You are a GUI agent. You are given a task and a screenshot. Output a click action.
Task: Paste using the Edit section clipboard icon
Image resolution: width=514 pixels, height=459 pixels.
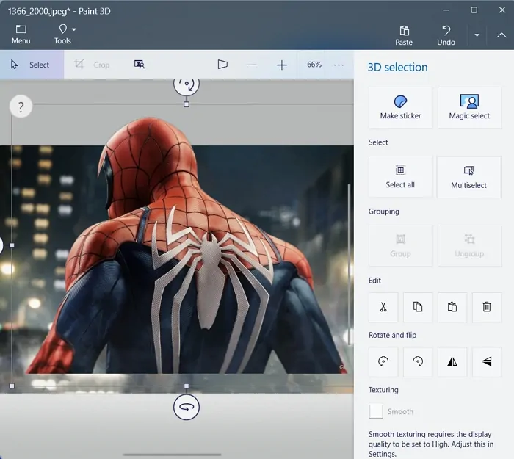point(452,307)
